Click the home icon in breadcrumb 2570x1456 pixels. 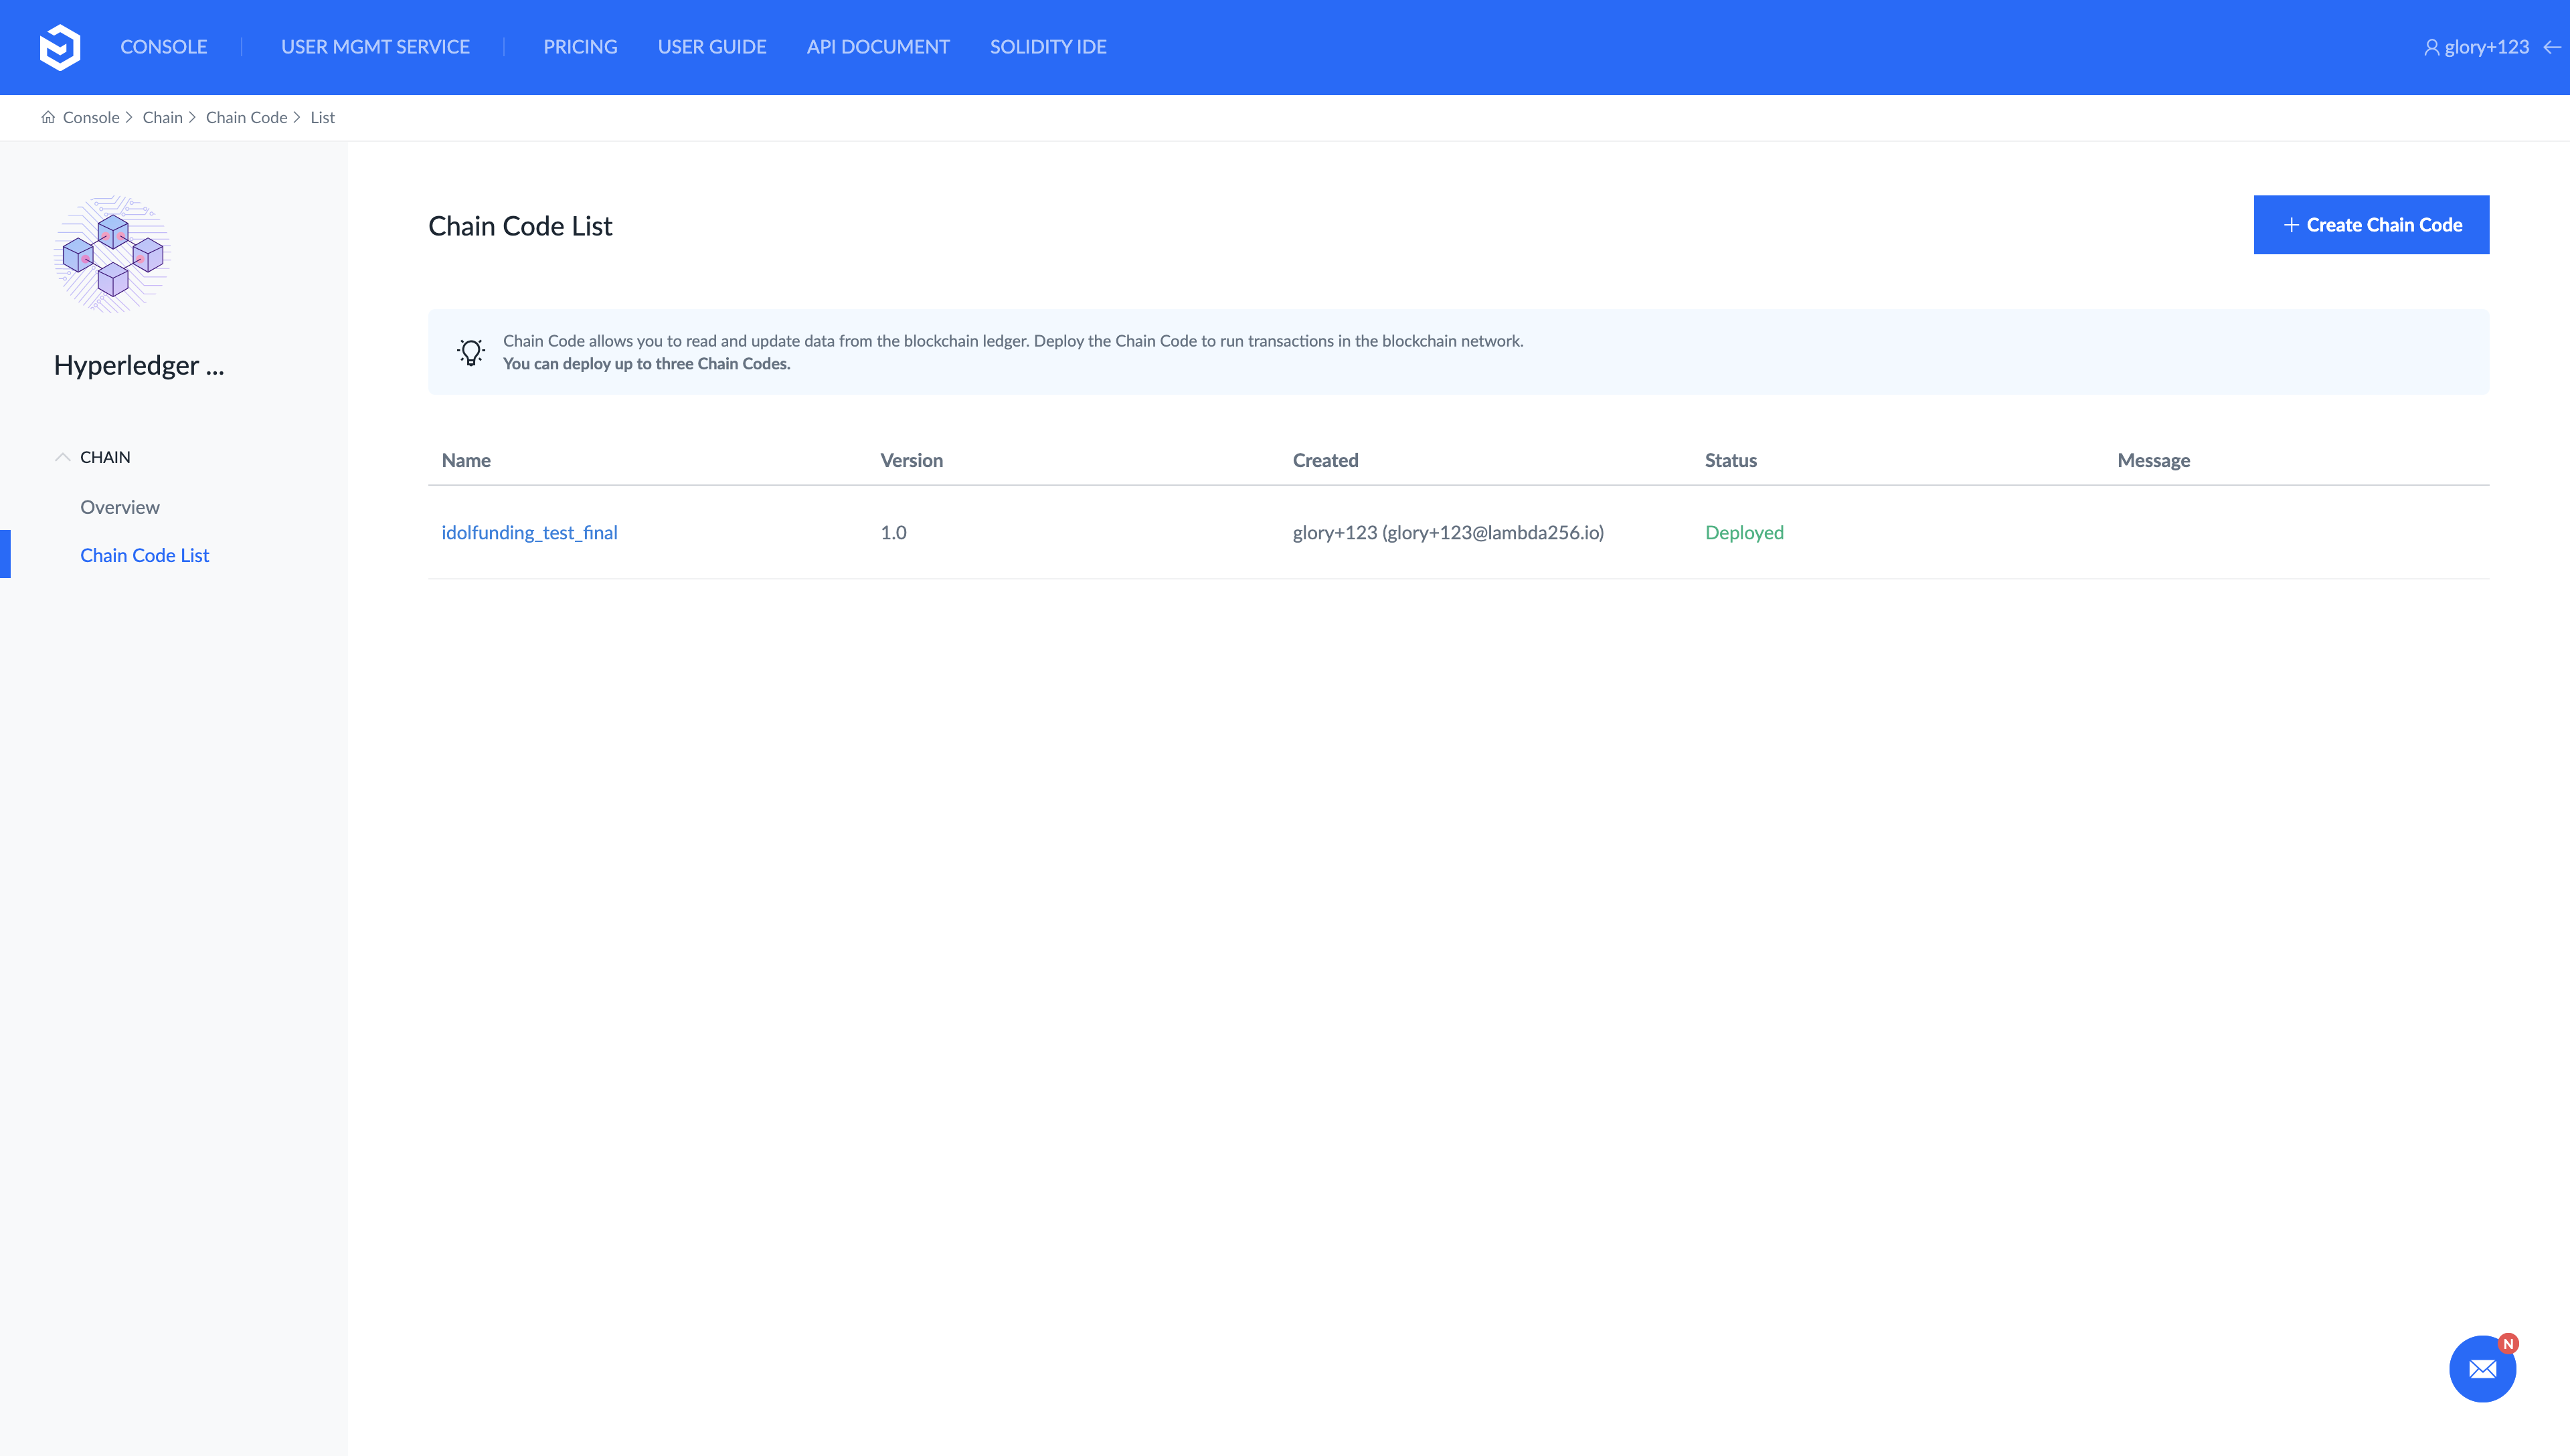[48, 117]
